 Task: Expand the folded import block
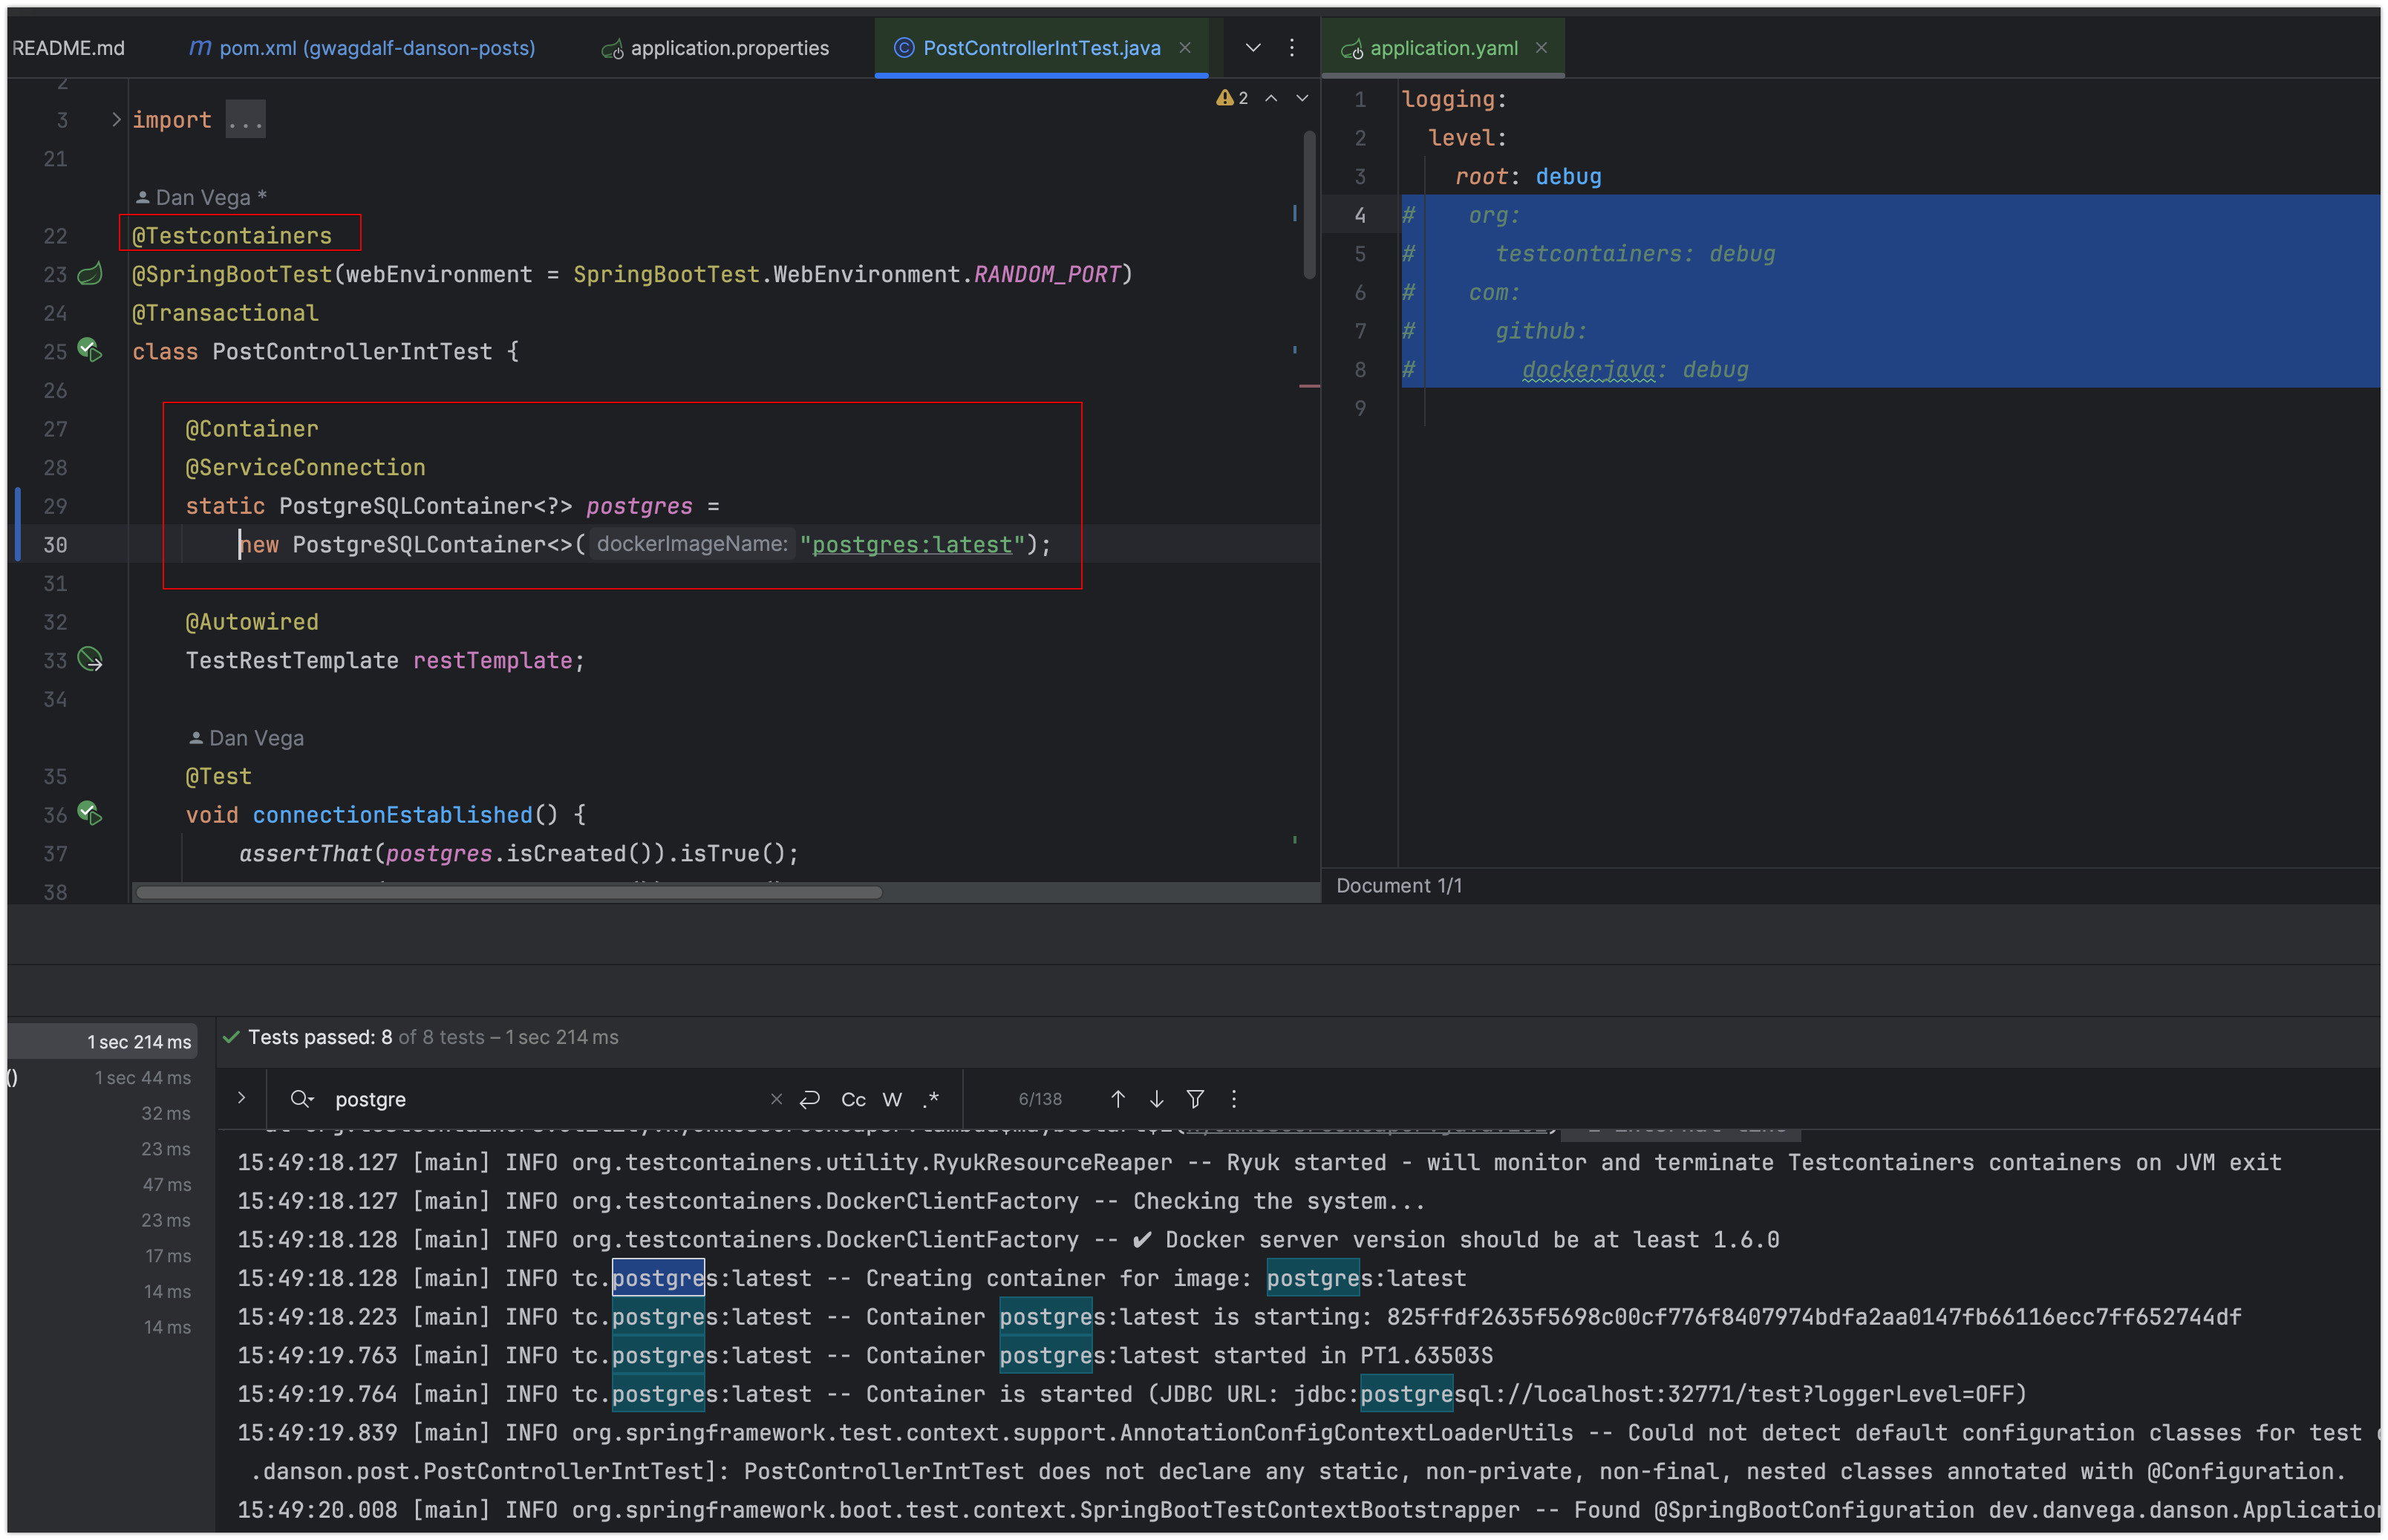(x=116, y=120)
